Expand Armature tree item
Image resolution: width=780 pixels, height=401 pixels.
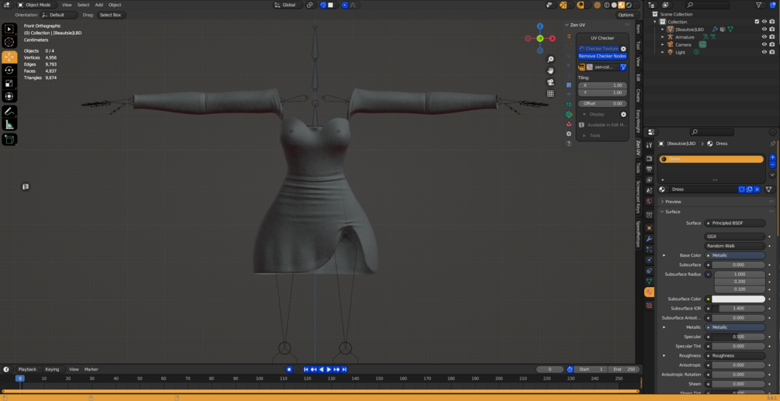click(x=663, y=36)
